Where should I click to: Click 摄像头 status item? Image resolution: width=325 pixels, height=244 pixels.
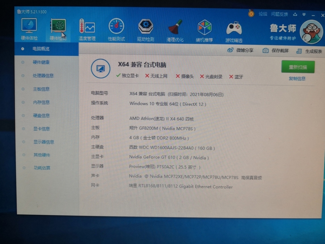tap(185, 76)
